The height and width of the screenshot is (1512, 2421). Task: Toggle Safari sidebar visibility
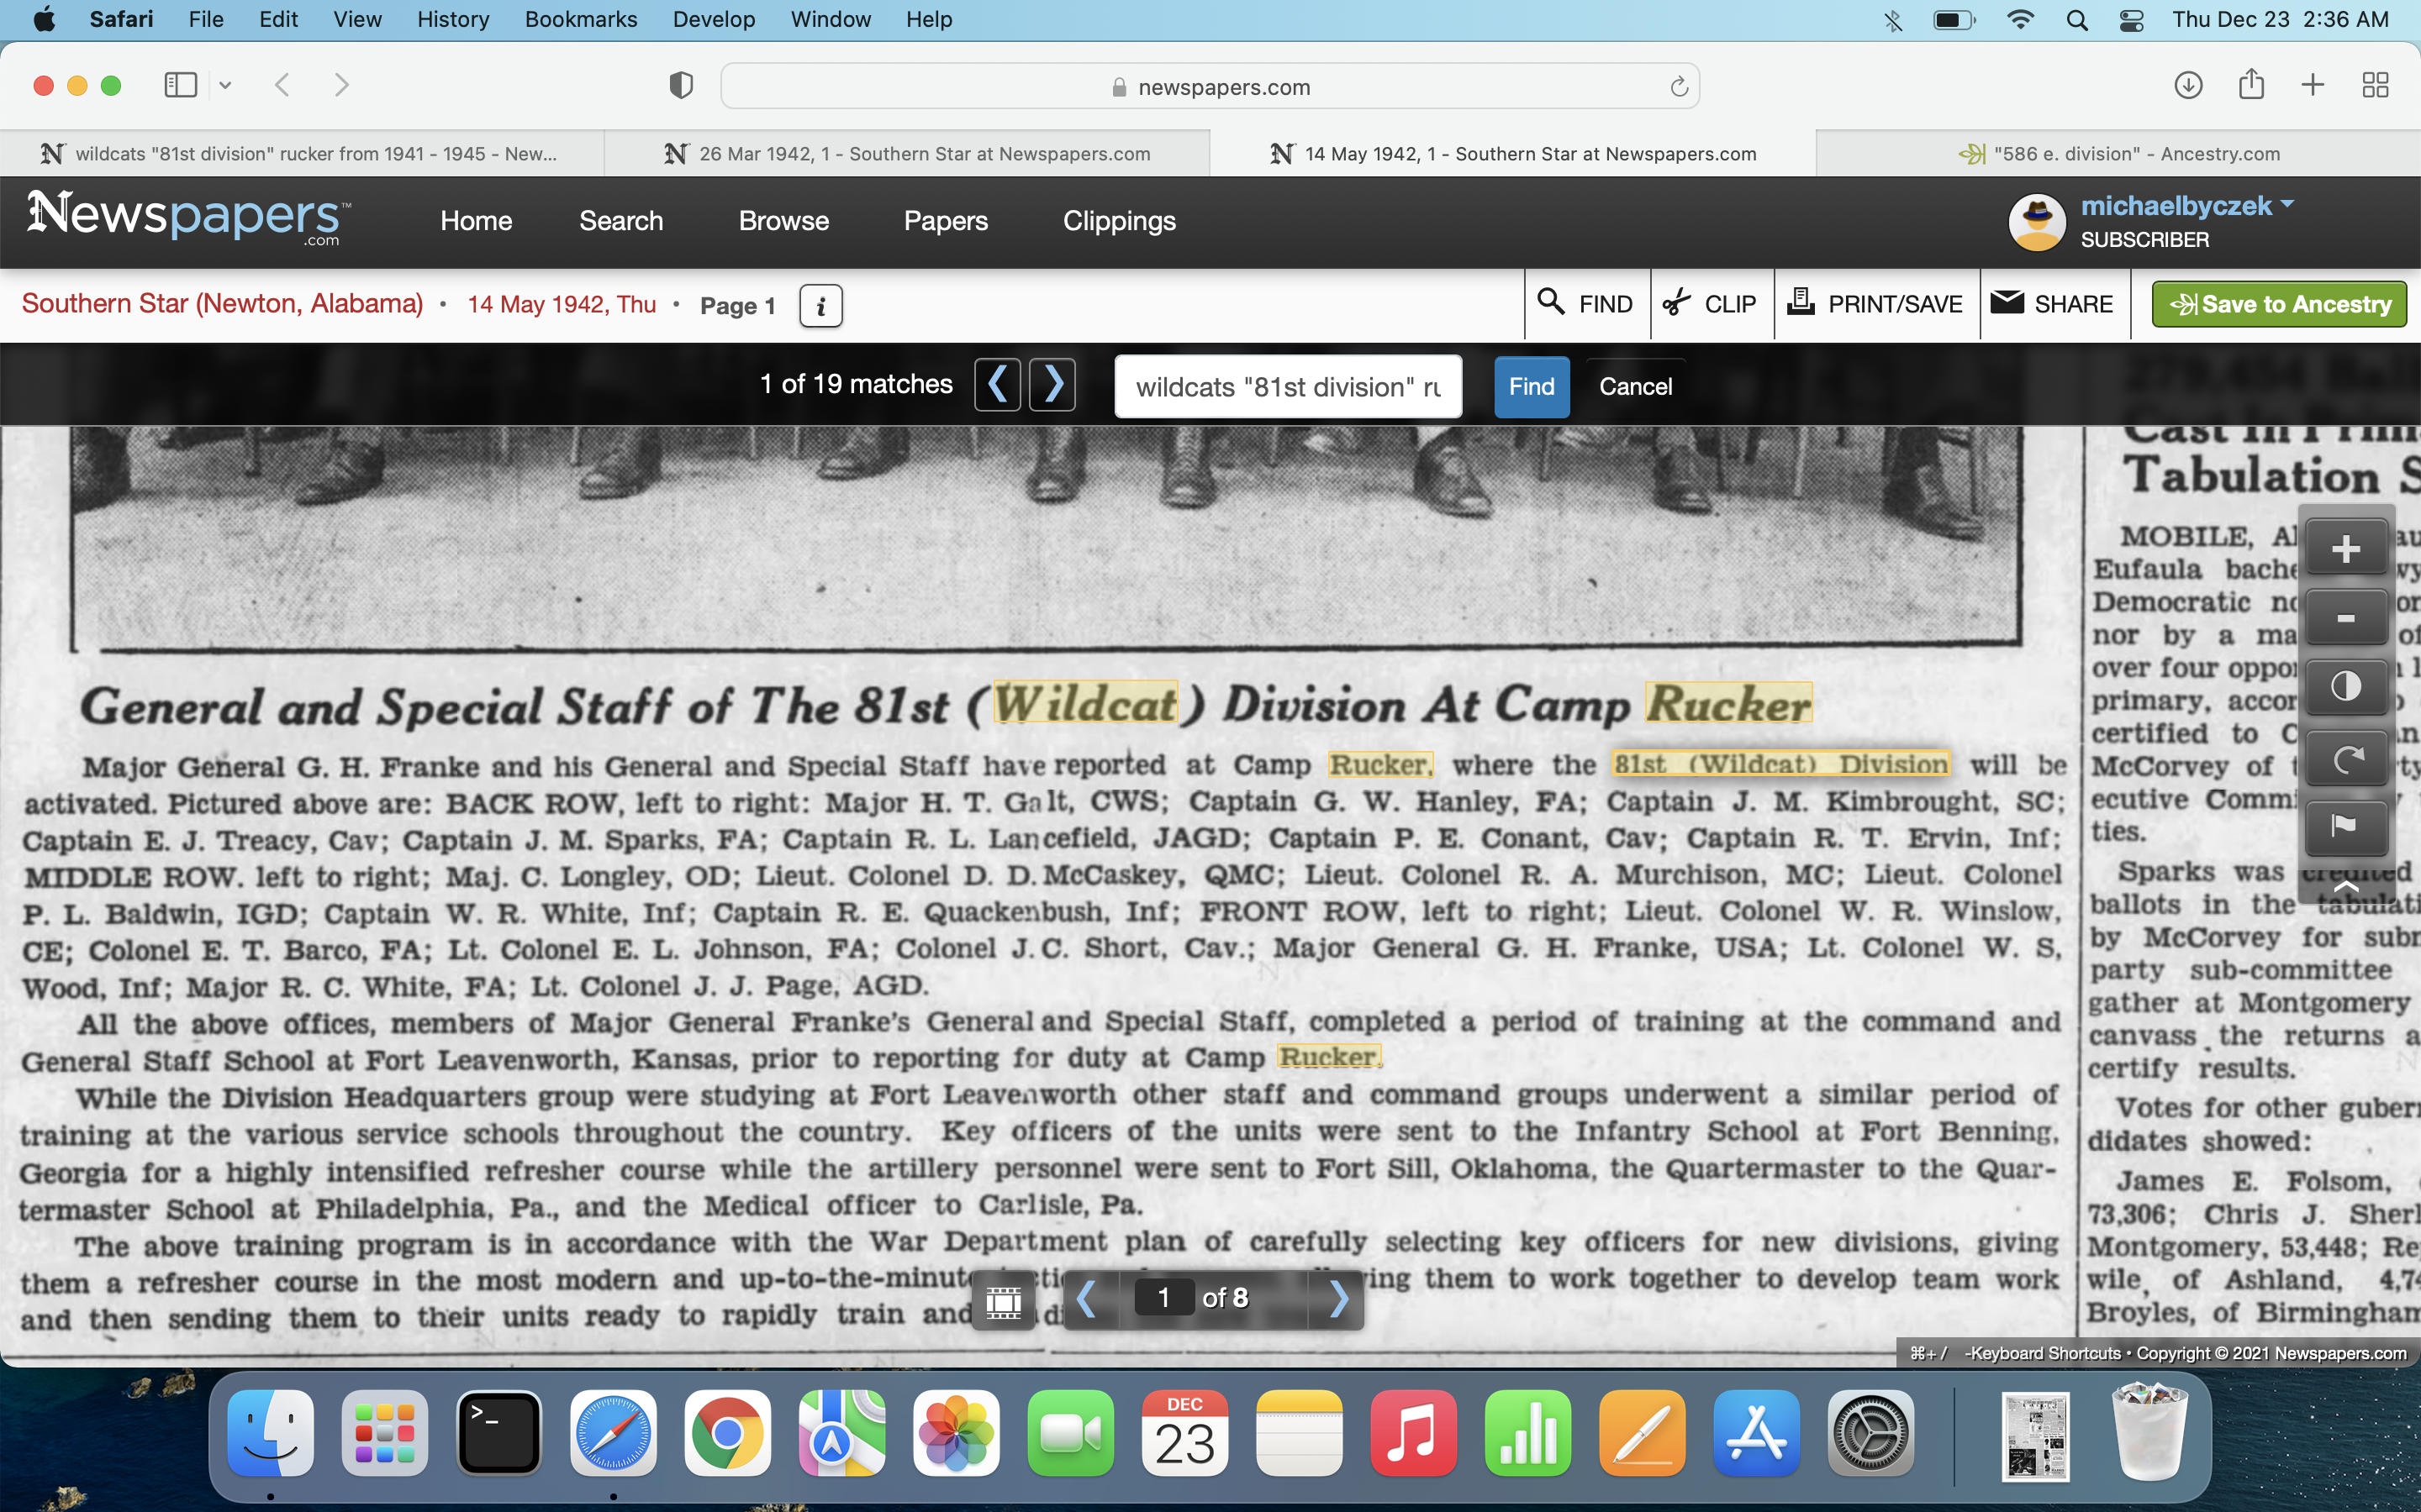pyautogui.click(x=181, y=85)
